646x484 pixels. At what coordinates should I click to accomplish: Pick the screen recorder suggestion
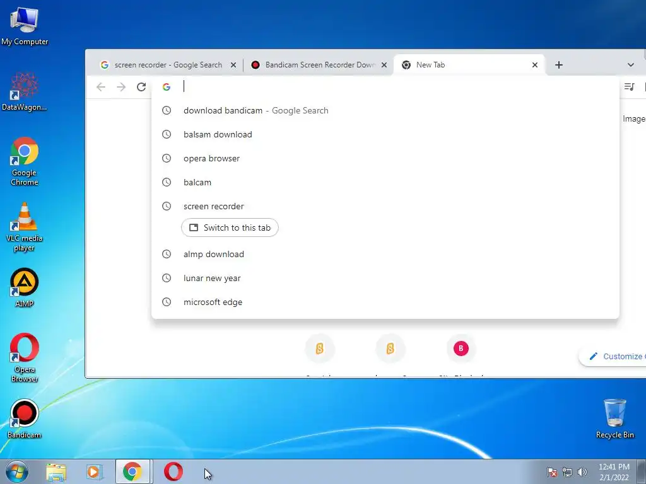point(385,206)
